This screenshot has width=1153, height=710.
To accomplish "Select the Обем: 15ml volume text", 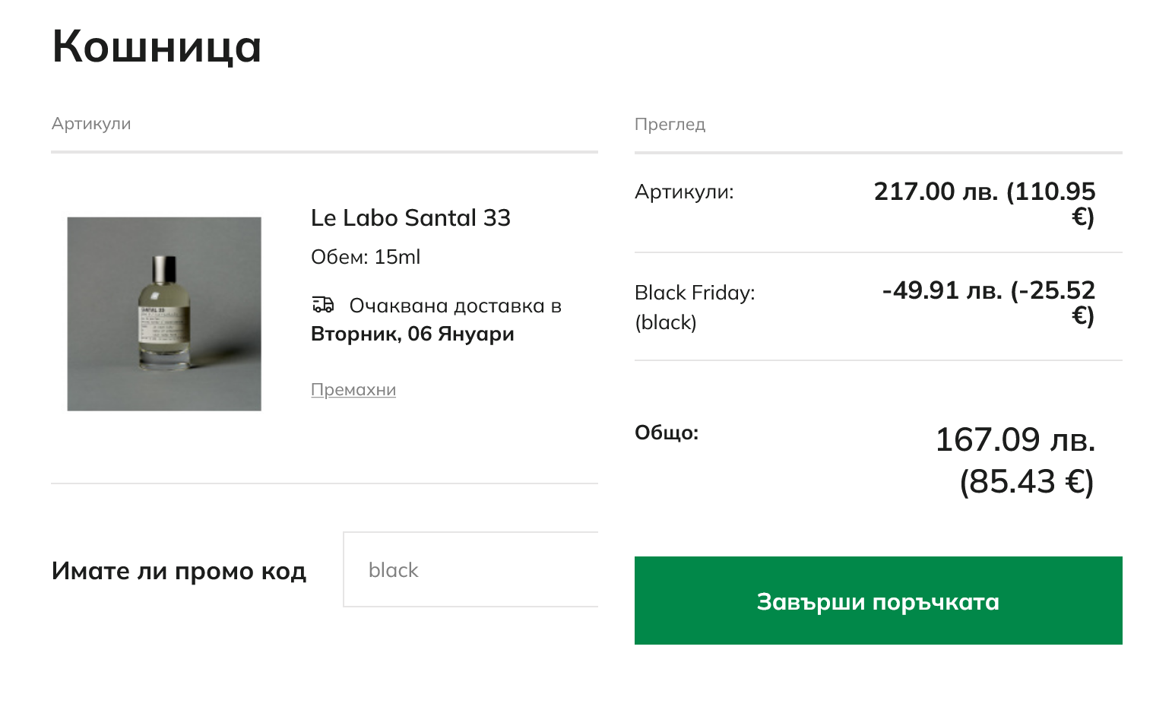I will pos(366,257).
